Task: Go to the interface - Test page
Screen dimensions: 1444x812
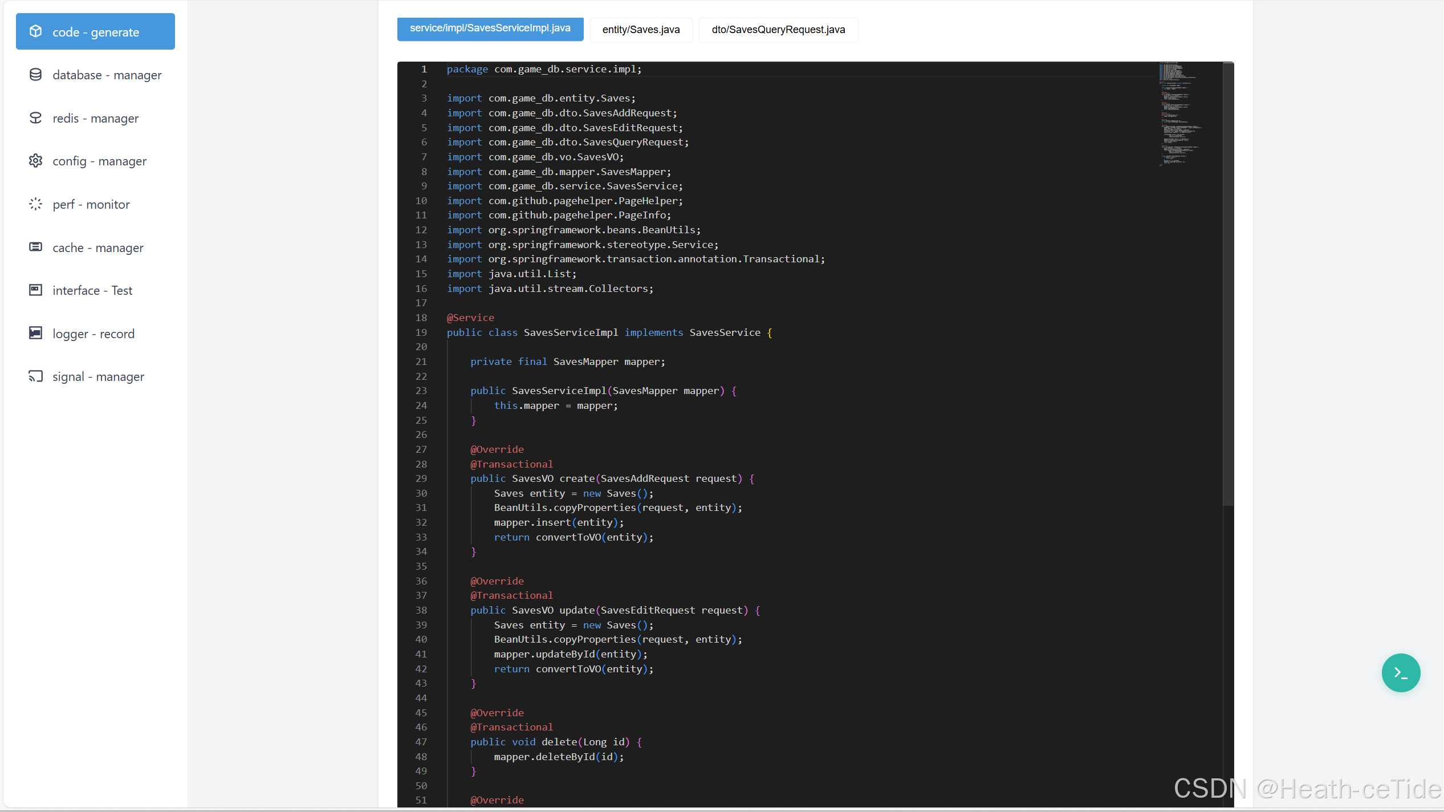Action: [92, 291]
